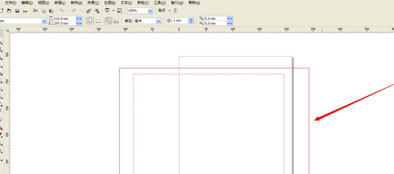Click the Undo arrow icon
The image size is (394, 174).
(62, 10)
